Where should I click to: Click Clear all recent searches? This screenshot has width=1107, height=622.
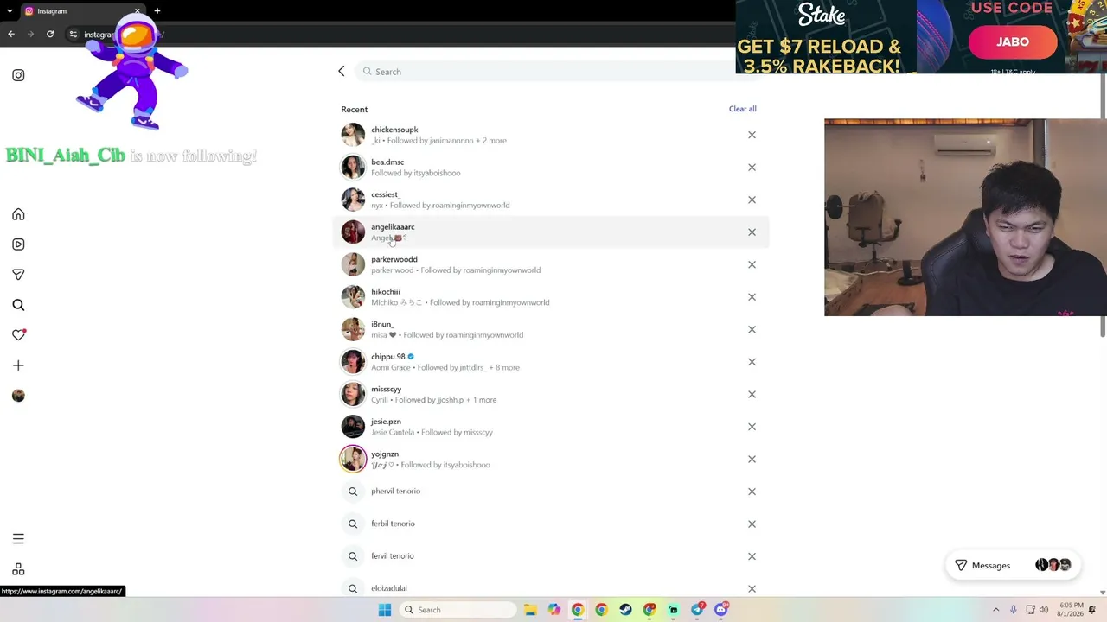(742, 109)
